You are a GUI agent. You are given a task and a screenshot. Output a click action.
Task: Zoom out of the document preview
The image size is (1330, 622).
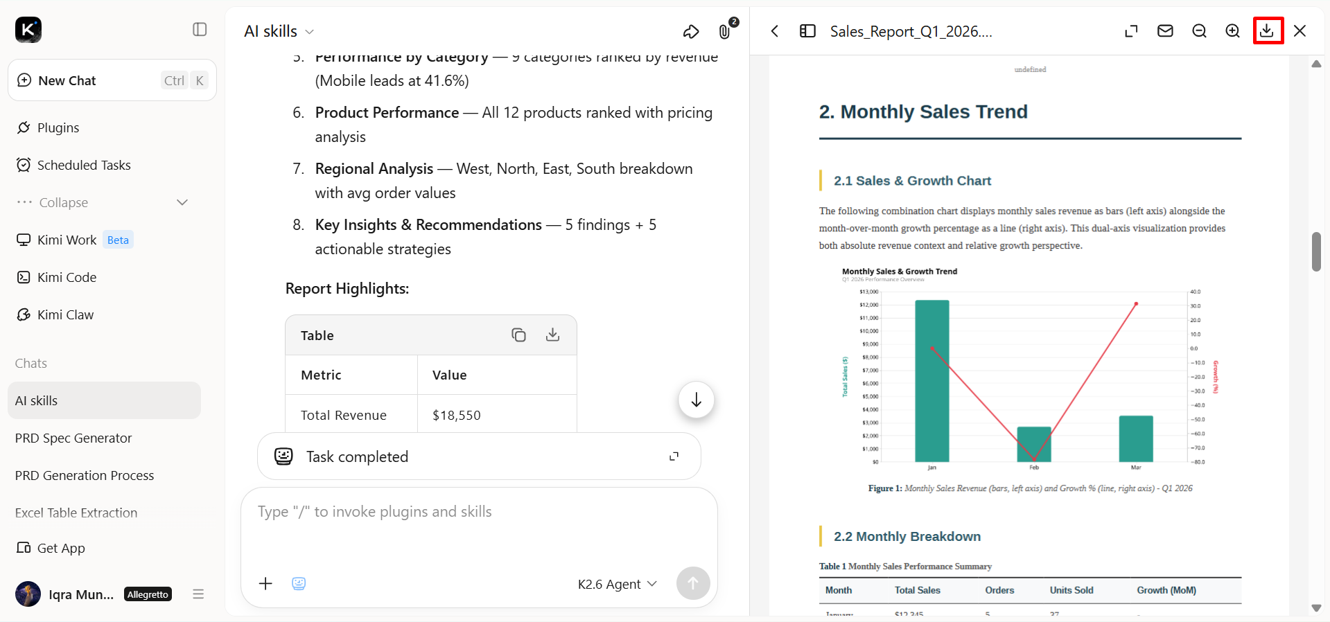coord(1199,31)
